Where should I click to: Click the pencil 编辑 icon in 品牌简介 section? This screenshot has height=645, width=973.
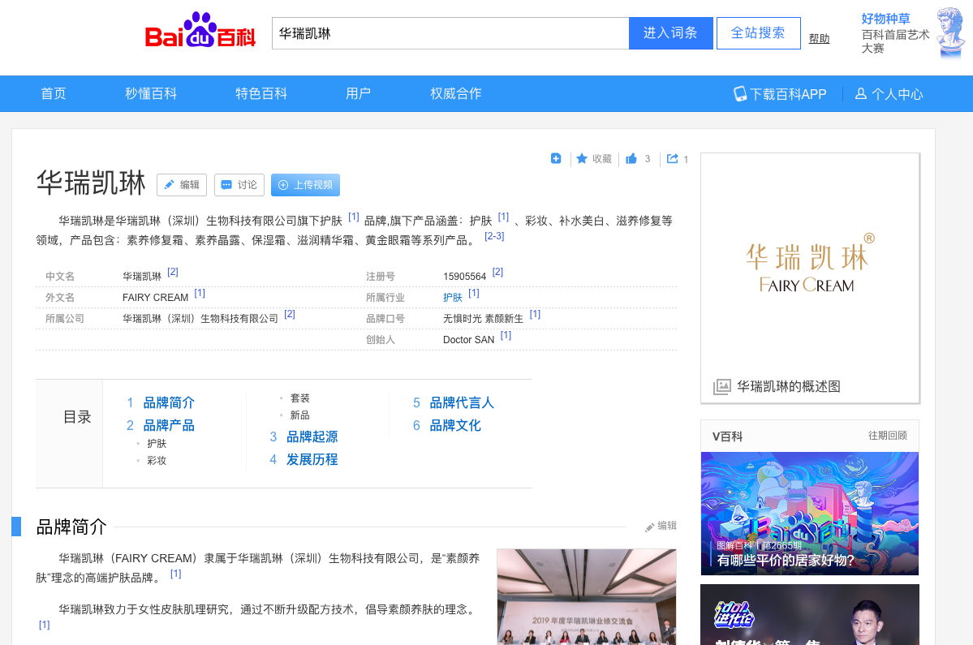(x=650, y=527)
